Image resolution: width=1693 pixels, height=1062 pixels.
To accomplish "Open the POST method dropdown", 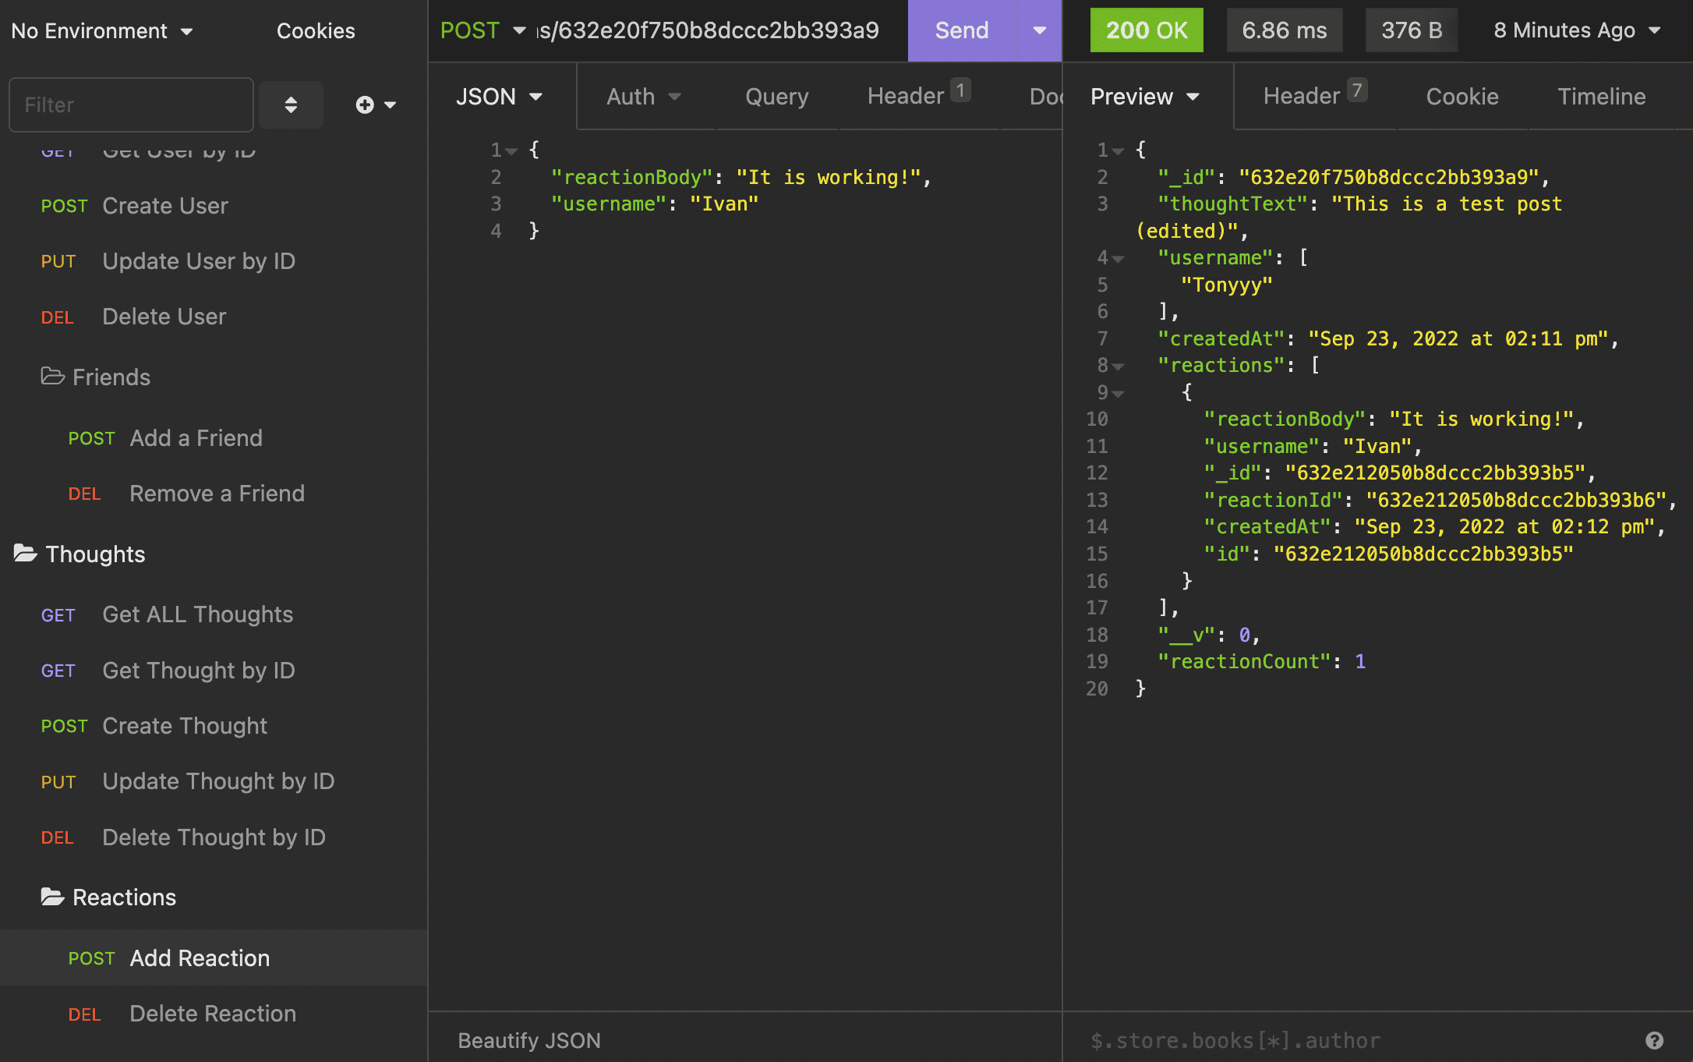I will (x=482, y=30).
